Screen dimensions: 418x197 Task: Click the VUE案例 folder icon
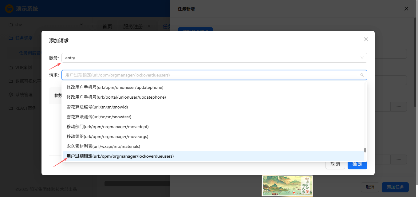coord(11,68)
